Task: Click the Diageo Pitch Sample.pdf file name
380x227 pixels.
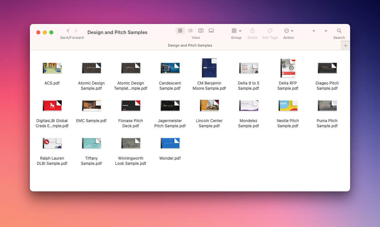Action: click(x=327, y=86)
